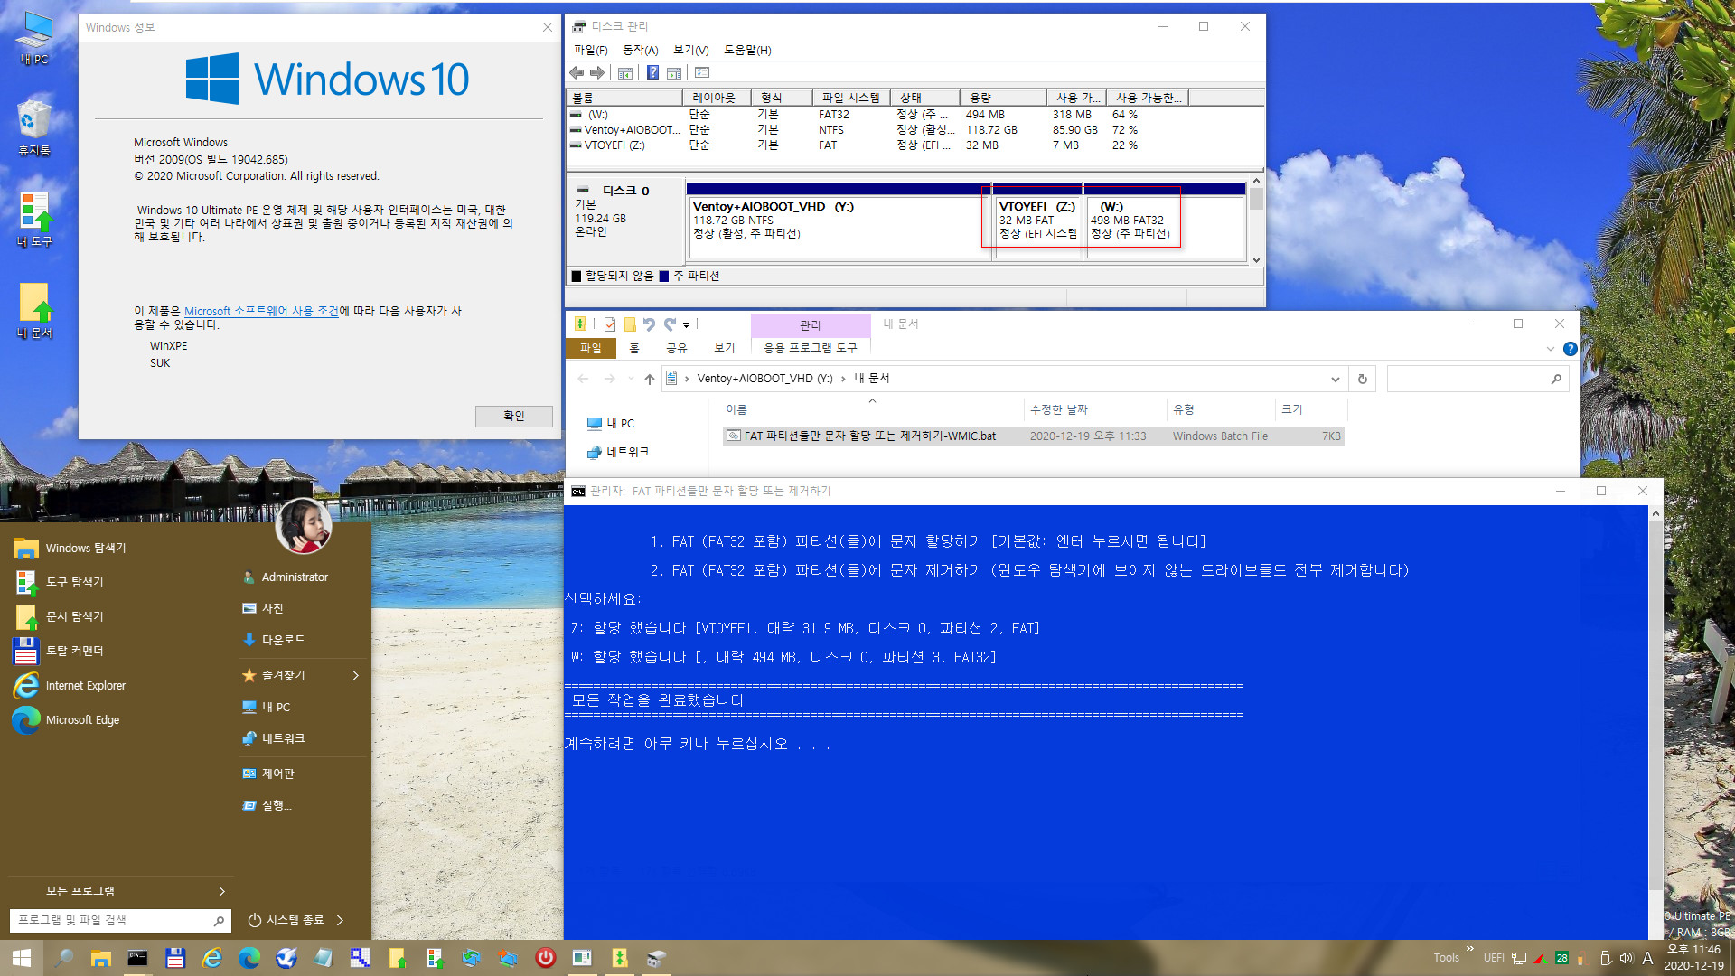Click the properties list icon in Disk Management toolbar
The width and height of the screenshot is (1735, 976).
[702, 73]
